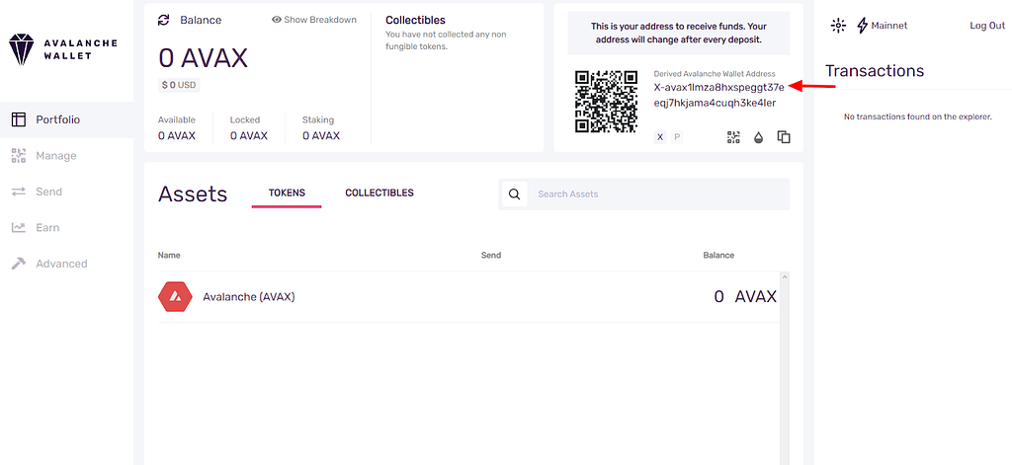Click the Earn chart icon
The height and width of the screenshot is (465, 1012).
[19, 228]
